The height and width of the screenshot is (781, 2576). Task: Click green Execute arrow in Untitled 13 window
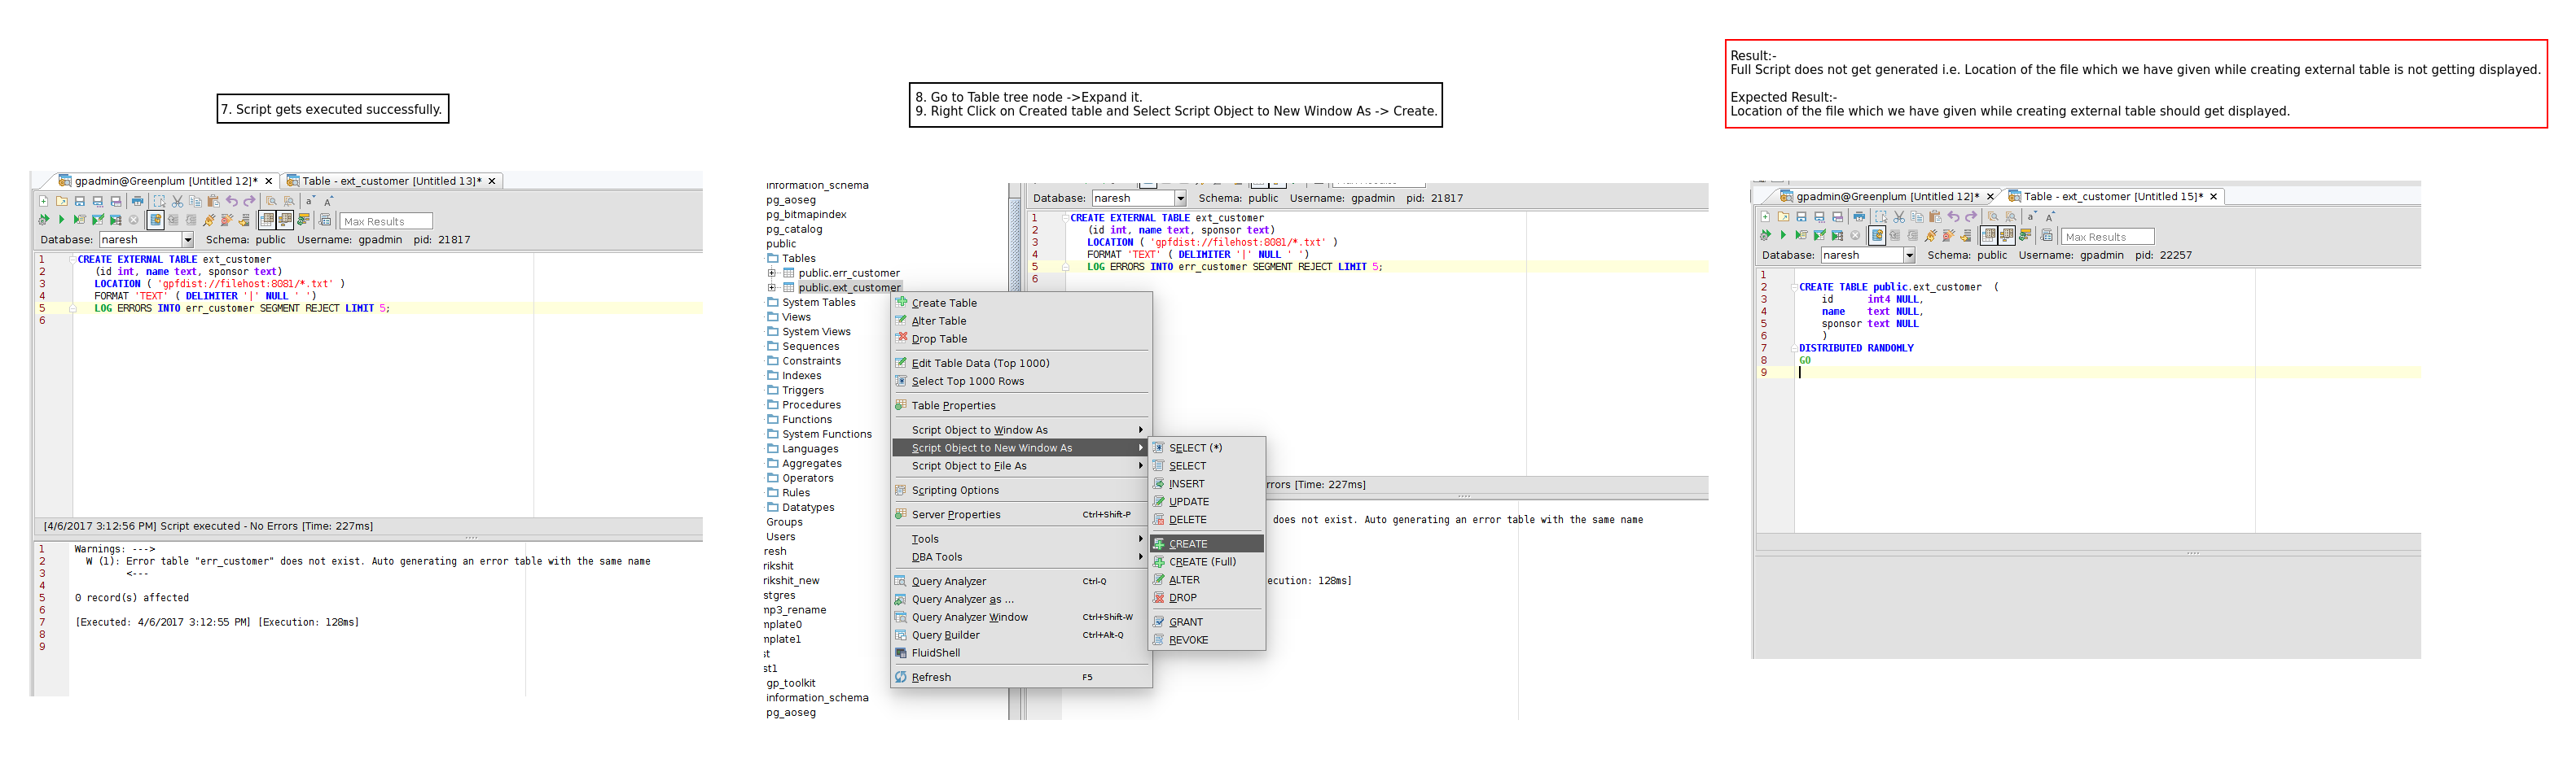pos(62,220)
